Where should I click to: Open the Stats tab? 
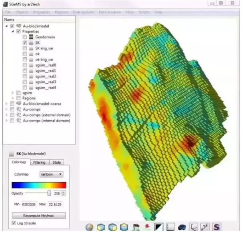coord(57,162)
